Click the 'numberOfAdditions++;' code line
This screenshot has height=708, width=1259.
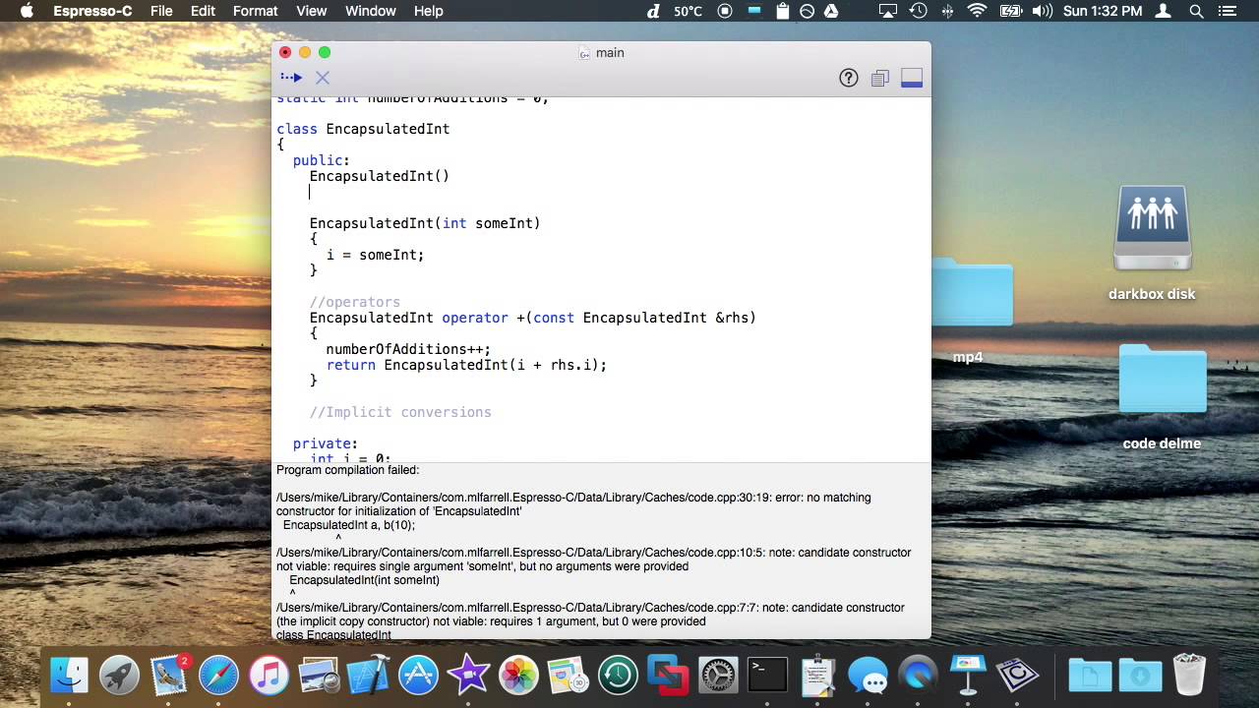click(408, 349)
